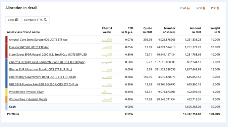Open State Street SPDR Russell 2000 link

click(x=48, y=55)
